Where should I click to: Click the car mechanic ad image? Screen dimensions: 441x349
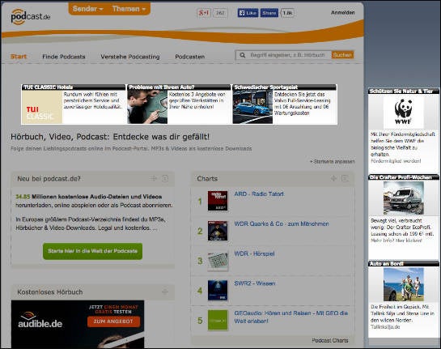click(147, 107)
